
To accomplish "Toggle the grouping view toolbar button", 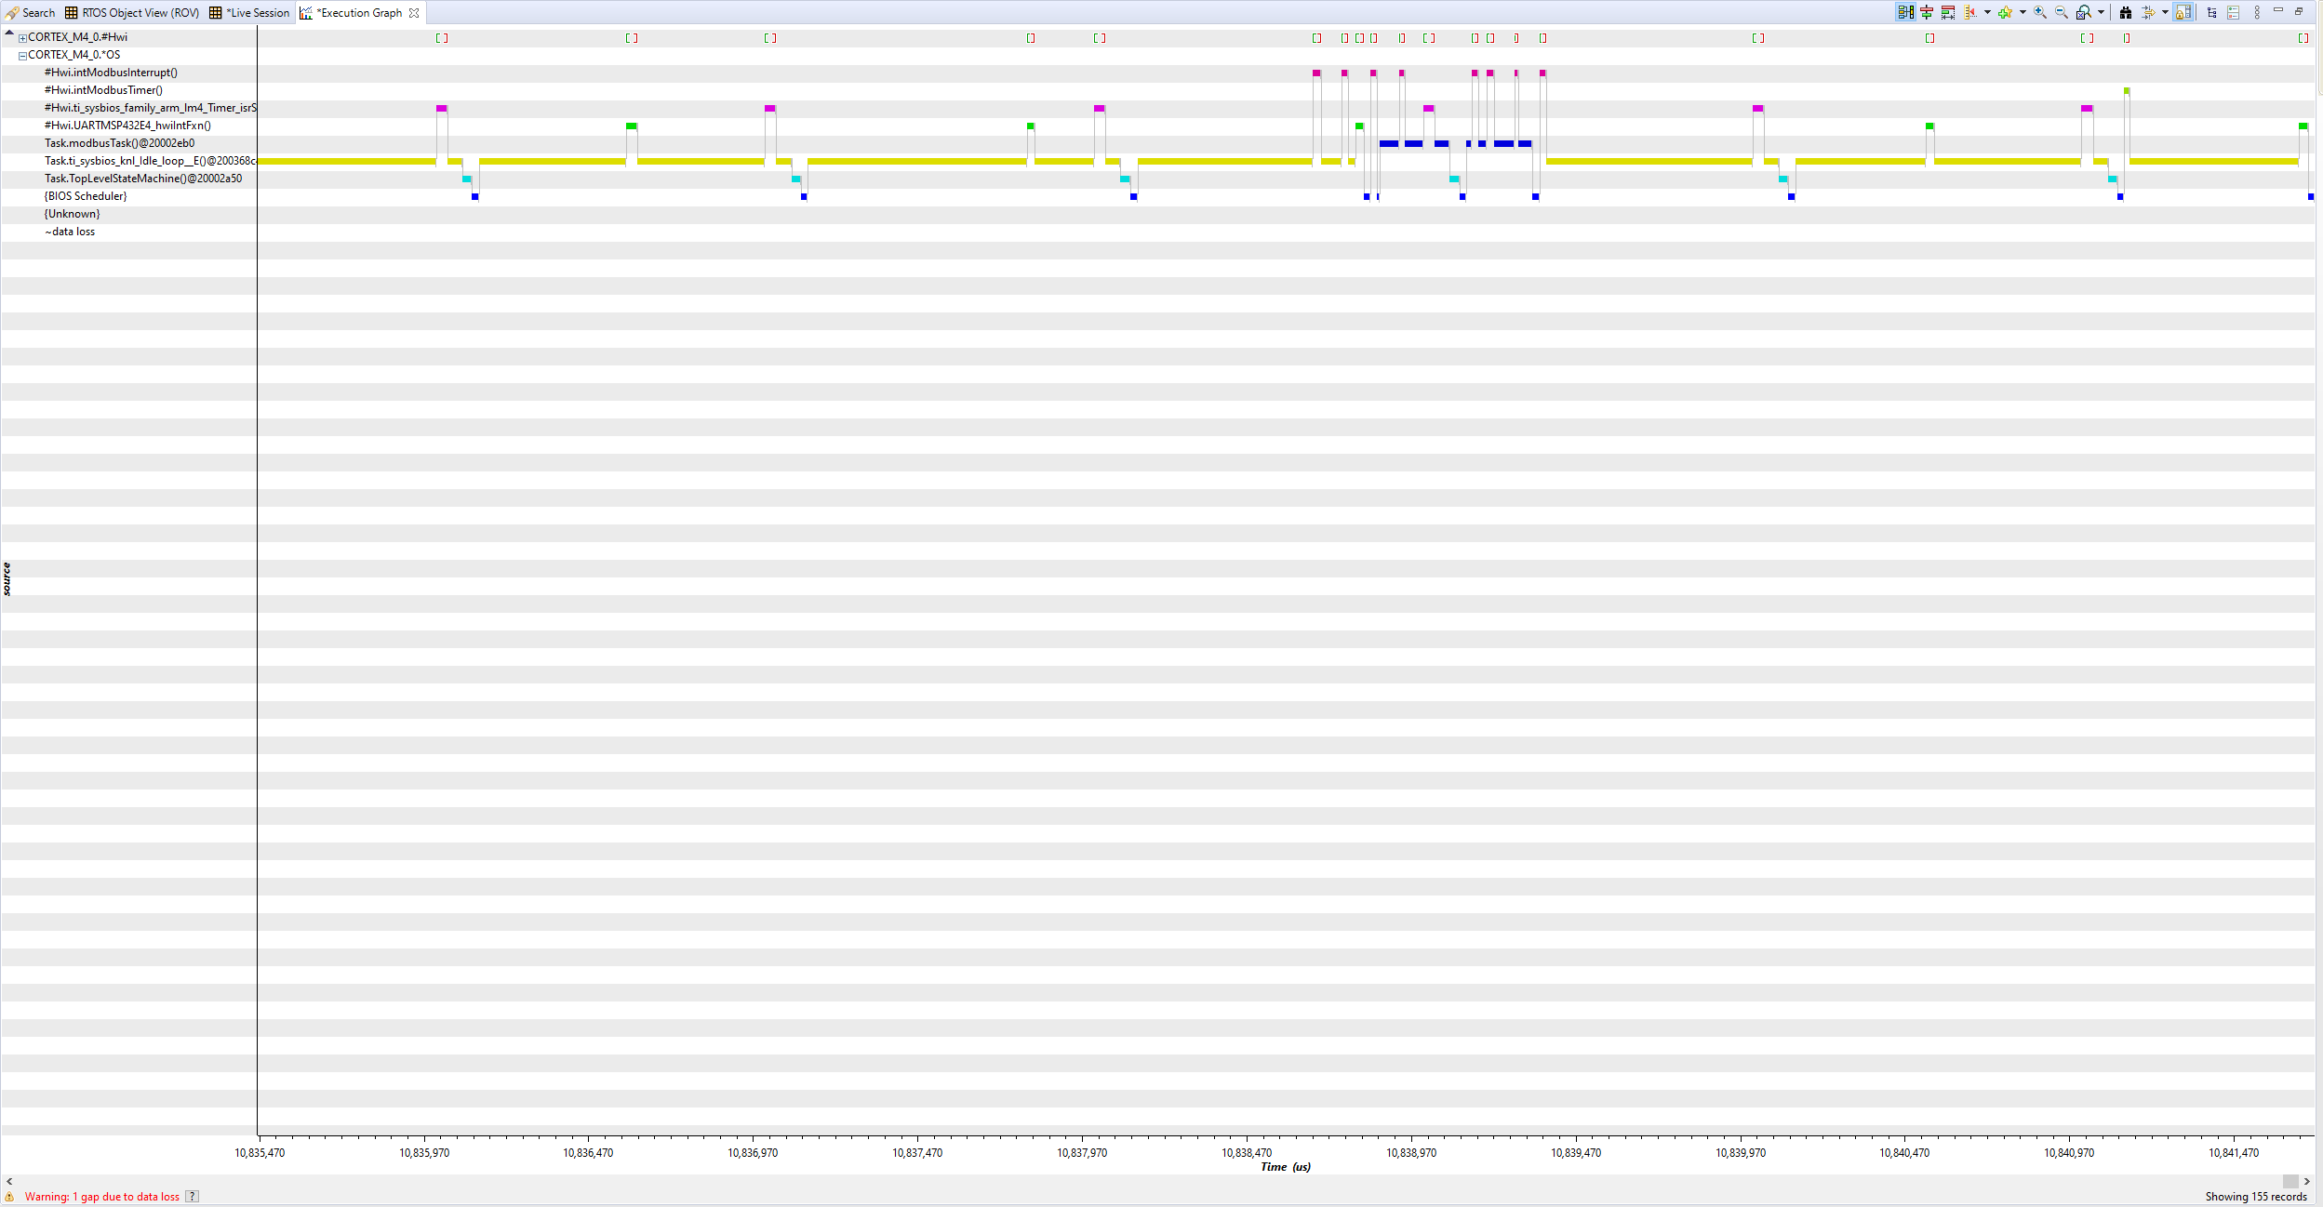I will point(1905,12).
